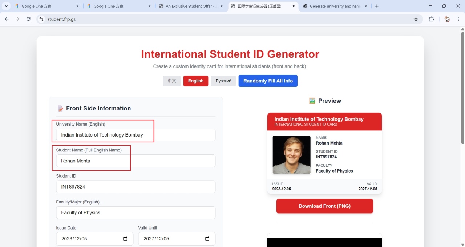Screen dimensions: 465x247
Task: Switch language to 中文
Action: tap(172, 81)
